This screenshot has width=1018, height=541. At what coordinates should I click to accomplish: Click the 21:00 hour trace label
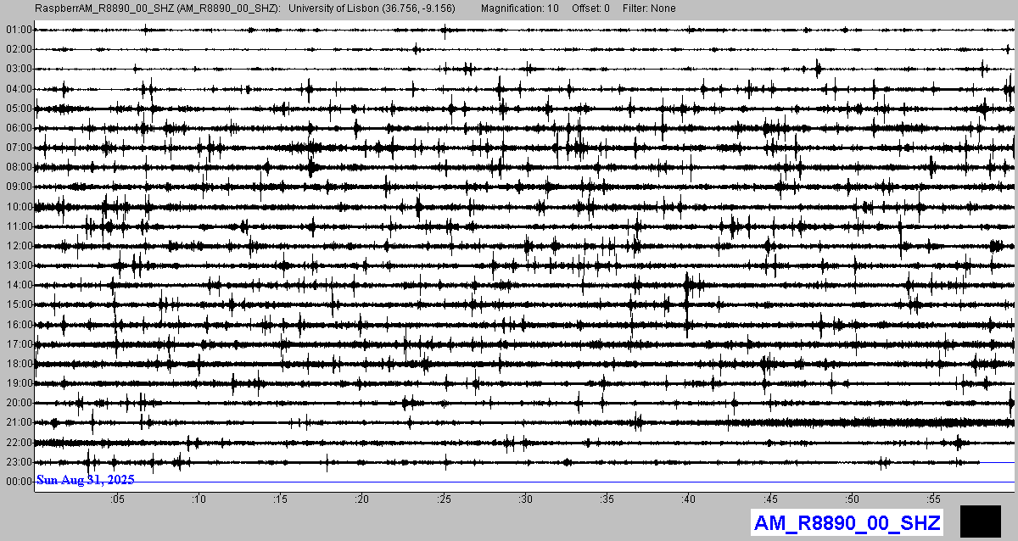[19, 422]
